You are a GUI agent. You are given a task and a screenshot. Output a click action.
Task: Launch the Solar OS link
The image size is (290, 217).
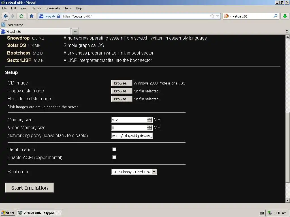[x=16, y=45]
